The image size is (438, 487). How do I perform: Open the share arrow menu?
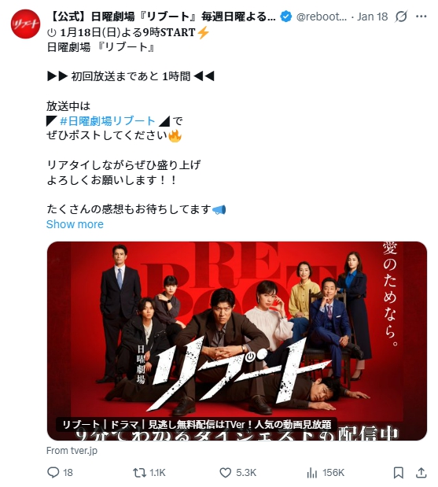(x=421, y=473)
